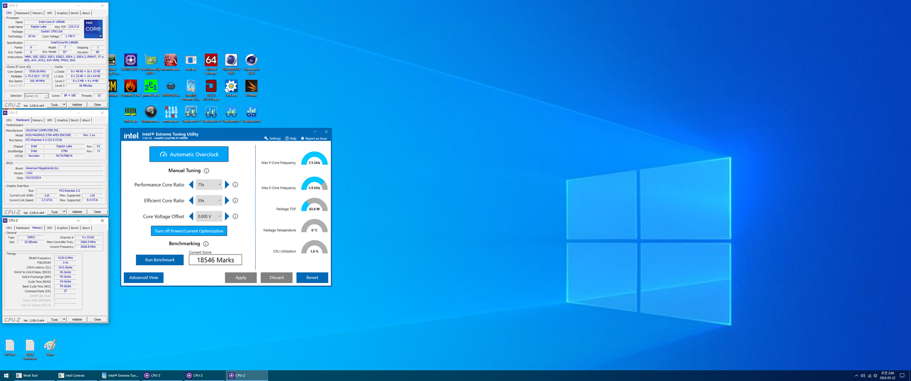This screenshot has height=381, width=911.
Task: Click Automatic Overclock button
Action: tap(189, 154)
